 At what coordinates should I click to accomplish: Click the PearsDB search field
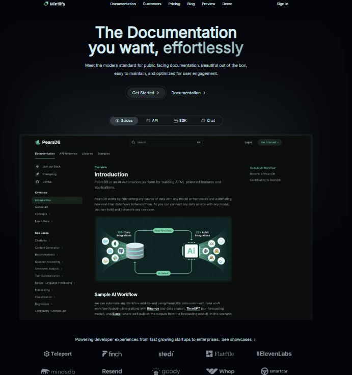coord(166,142)
